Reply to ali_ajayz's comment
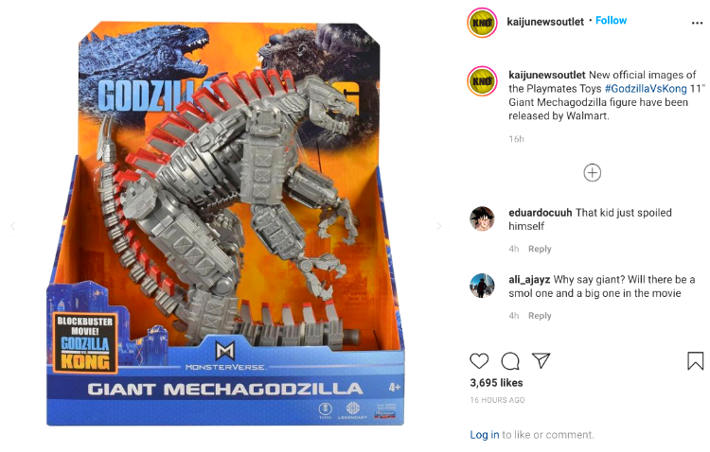The width and height of the screenshot is (710, 452). click(540, 316)
